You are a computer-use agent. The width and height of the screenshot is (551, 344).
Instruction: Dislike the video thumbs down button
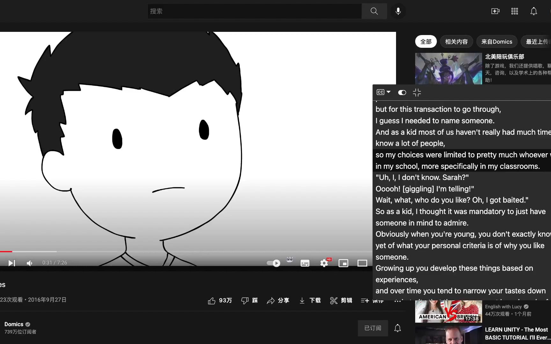point(249,300)
